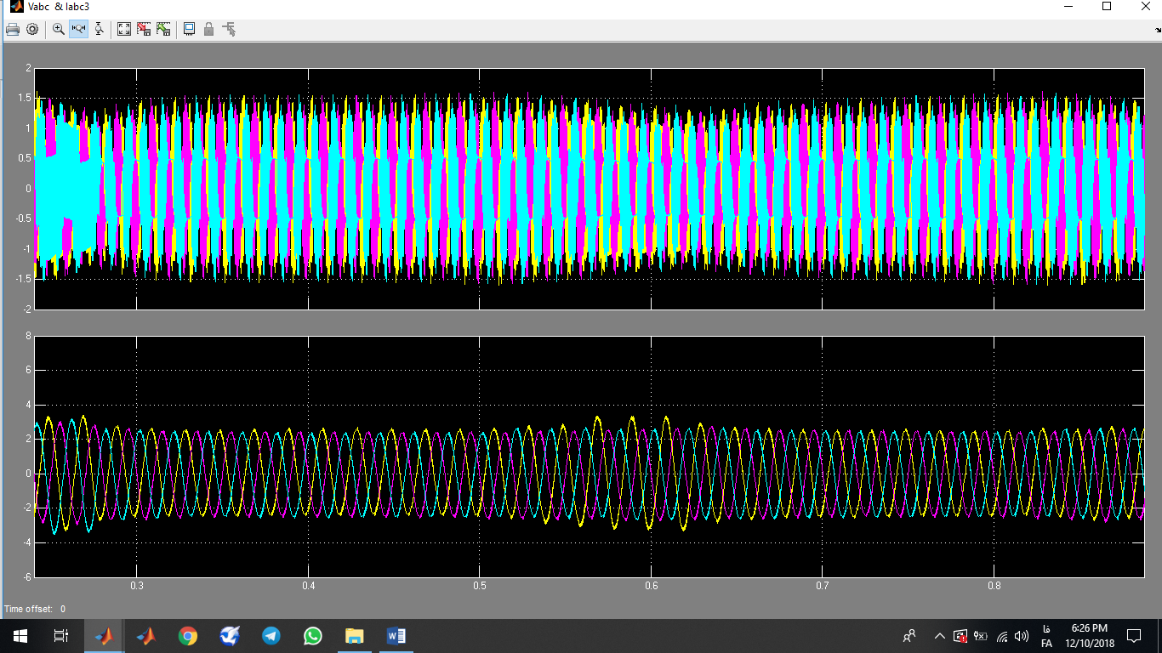Restore saved axes settings

[163, 29]
